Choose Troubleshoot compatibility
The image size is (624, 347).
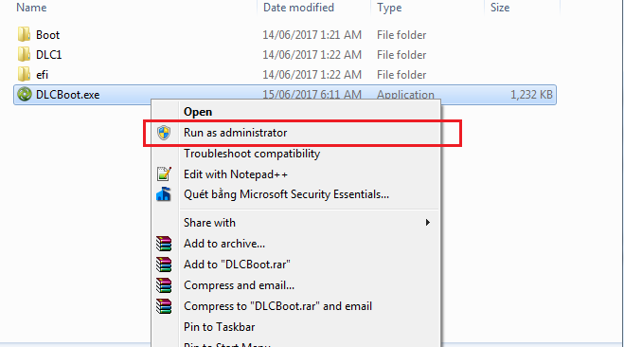pos(252,154)
